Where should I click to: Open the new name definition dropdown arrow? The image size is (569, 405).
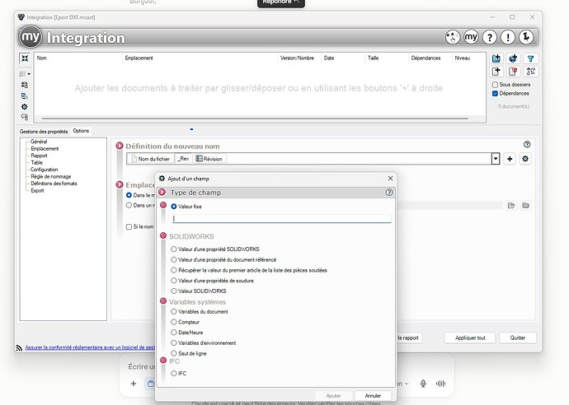point(496,159)
